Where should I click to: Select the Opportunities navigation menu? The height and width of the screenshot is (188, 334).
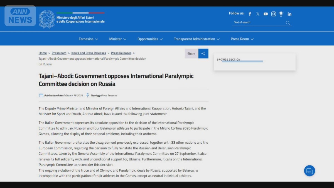tap(150, 39)
